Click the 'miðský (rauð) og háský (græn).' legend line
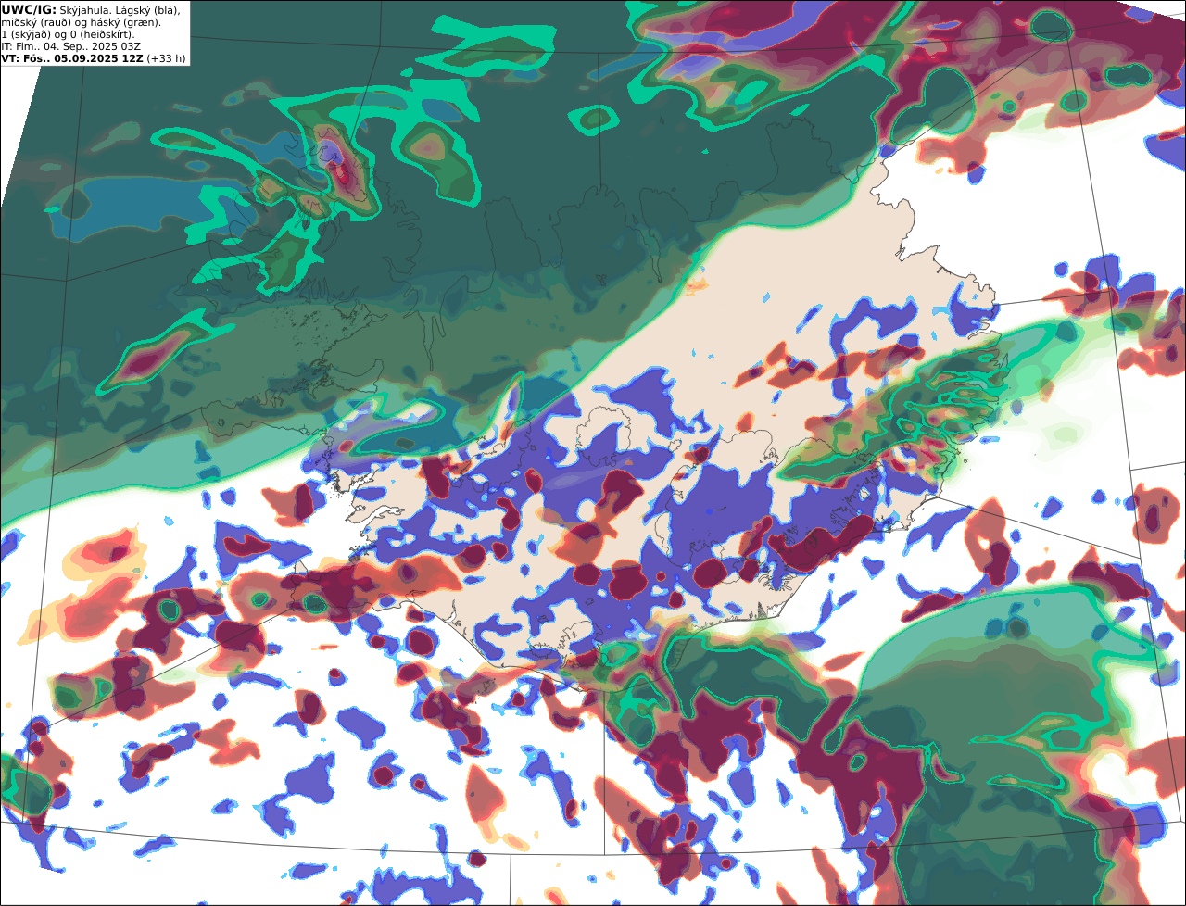Viewport: 1186px width, 906px height. click(x=81, y=21)
